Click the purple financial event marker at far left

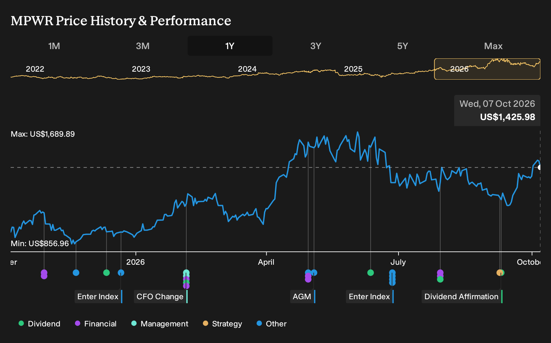44,274
